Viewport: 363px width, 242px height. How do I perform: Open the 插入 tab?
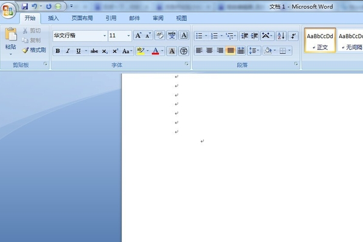tap(53, 18)
